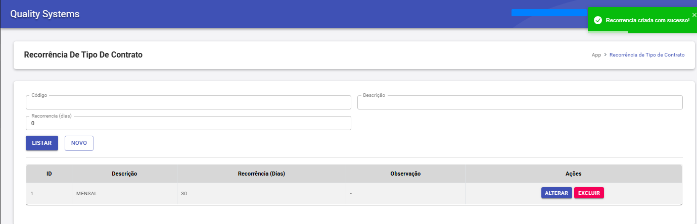Go to App in the breadcrumb

coord(596,55)
